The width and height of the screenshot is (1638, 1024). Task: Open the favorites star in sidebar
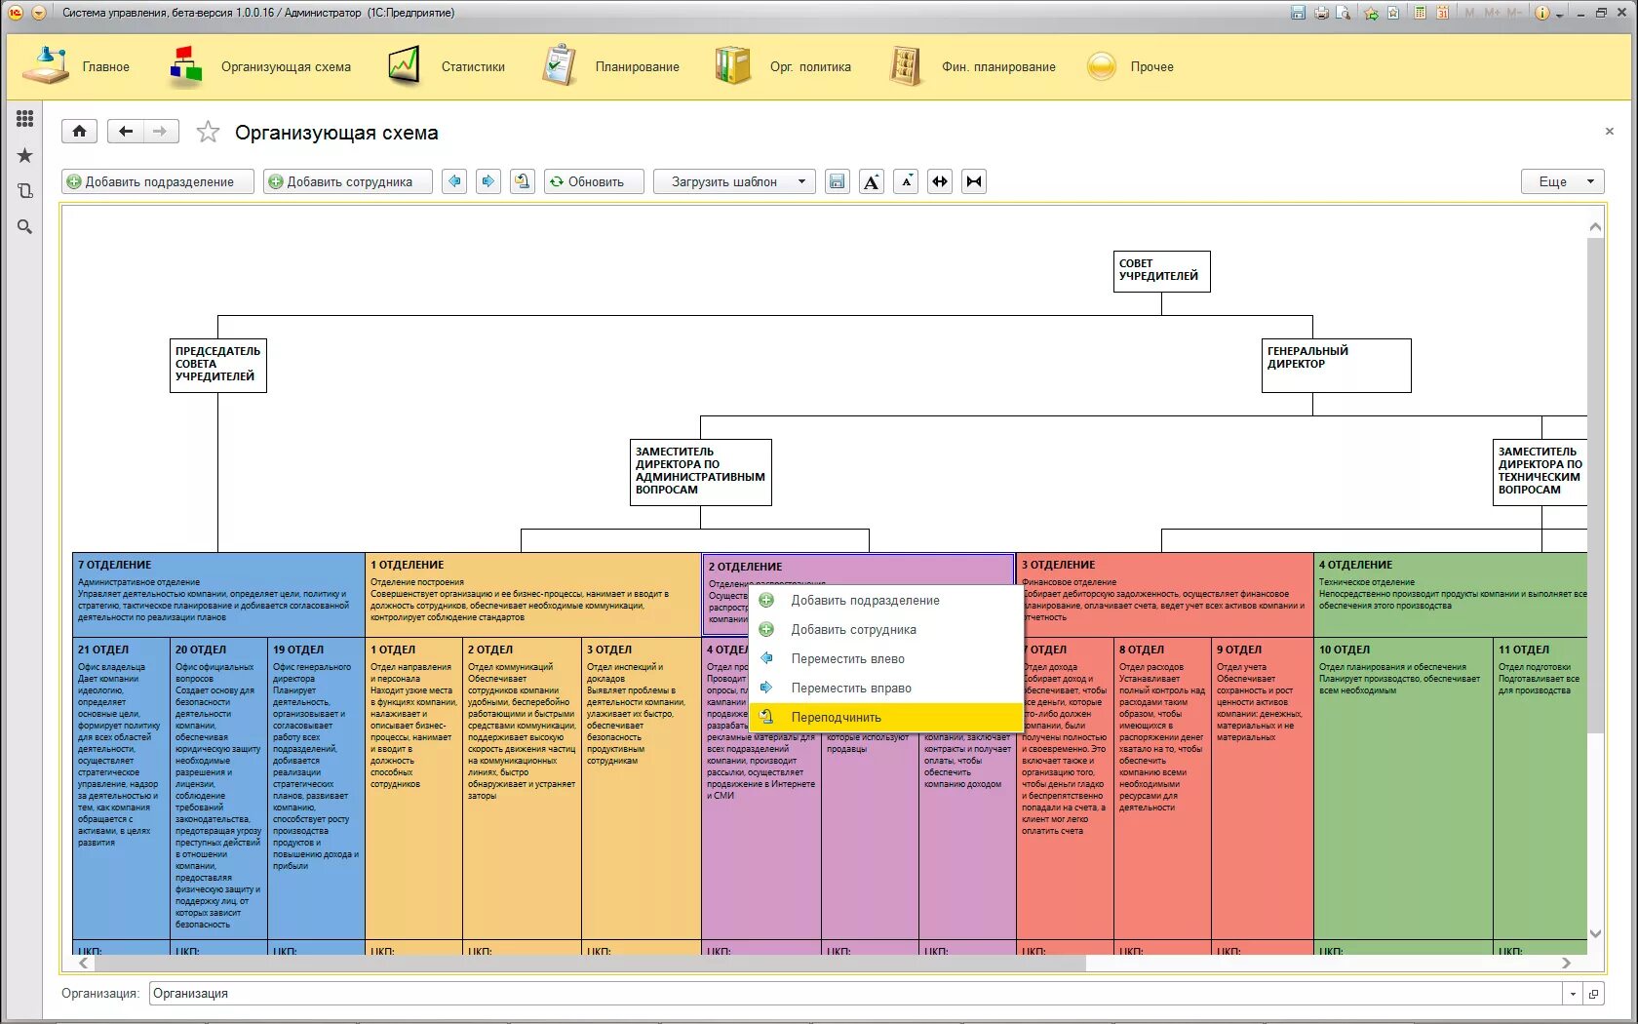25,155
